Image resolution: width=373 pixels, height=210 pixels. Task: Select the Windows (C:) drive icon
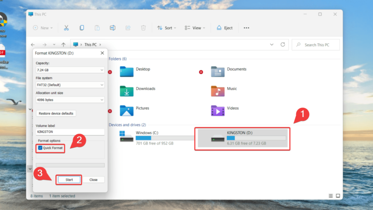pyautogui.click(x=126, y=137)
